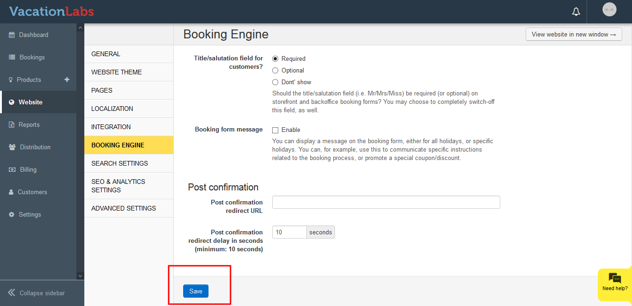Choose the Dont' show radio option

point(275,82)
